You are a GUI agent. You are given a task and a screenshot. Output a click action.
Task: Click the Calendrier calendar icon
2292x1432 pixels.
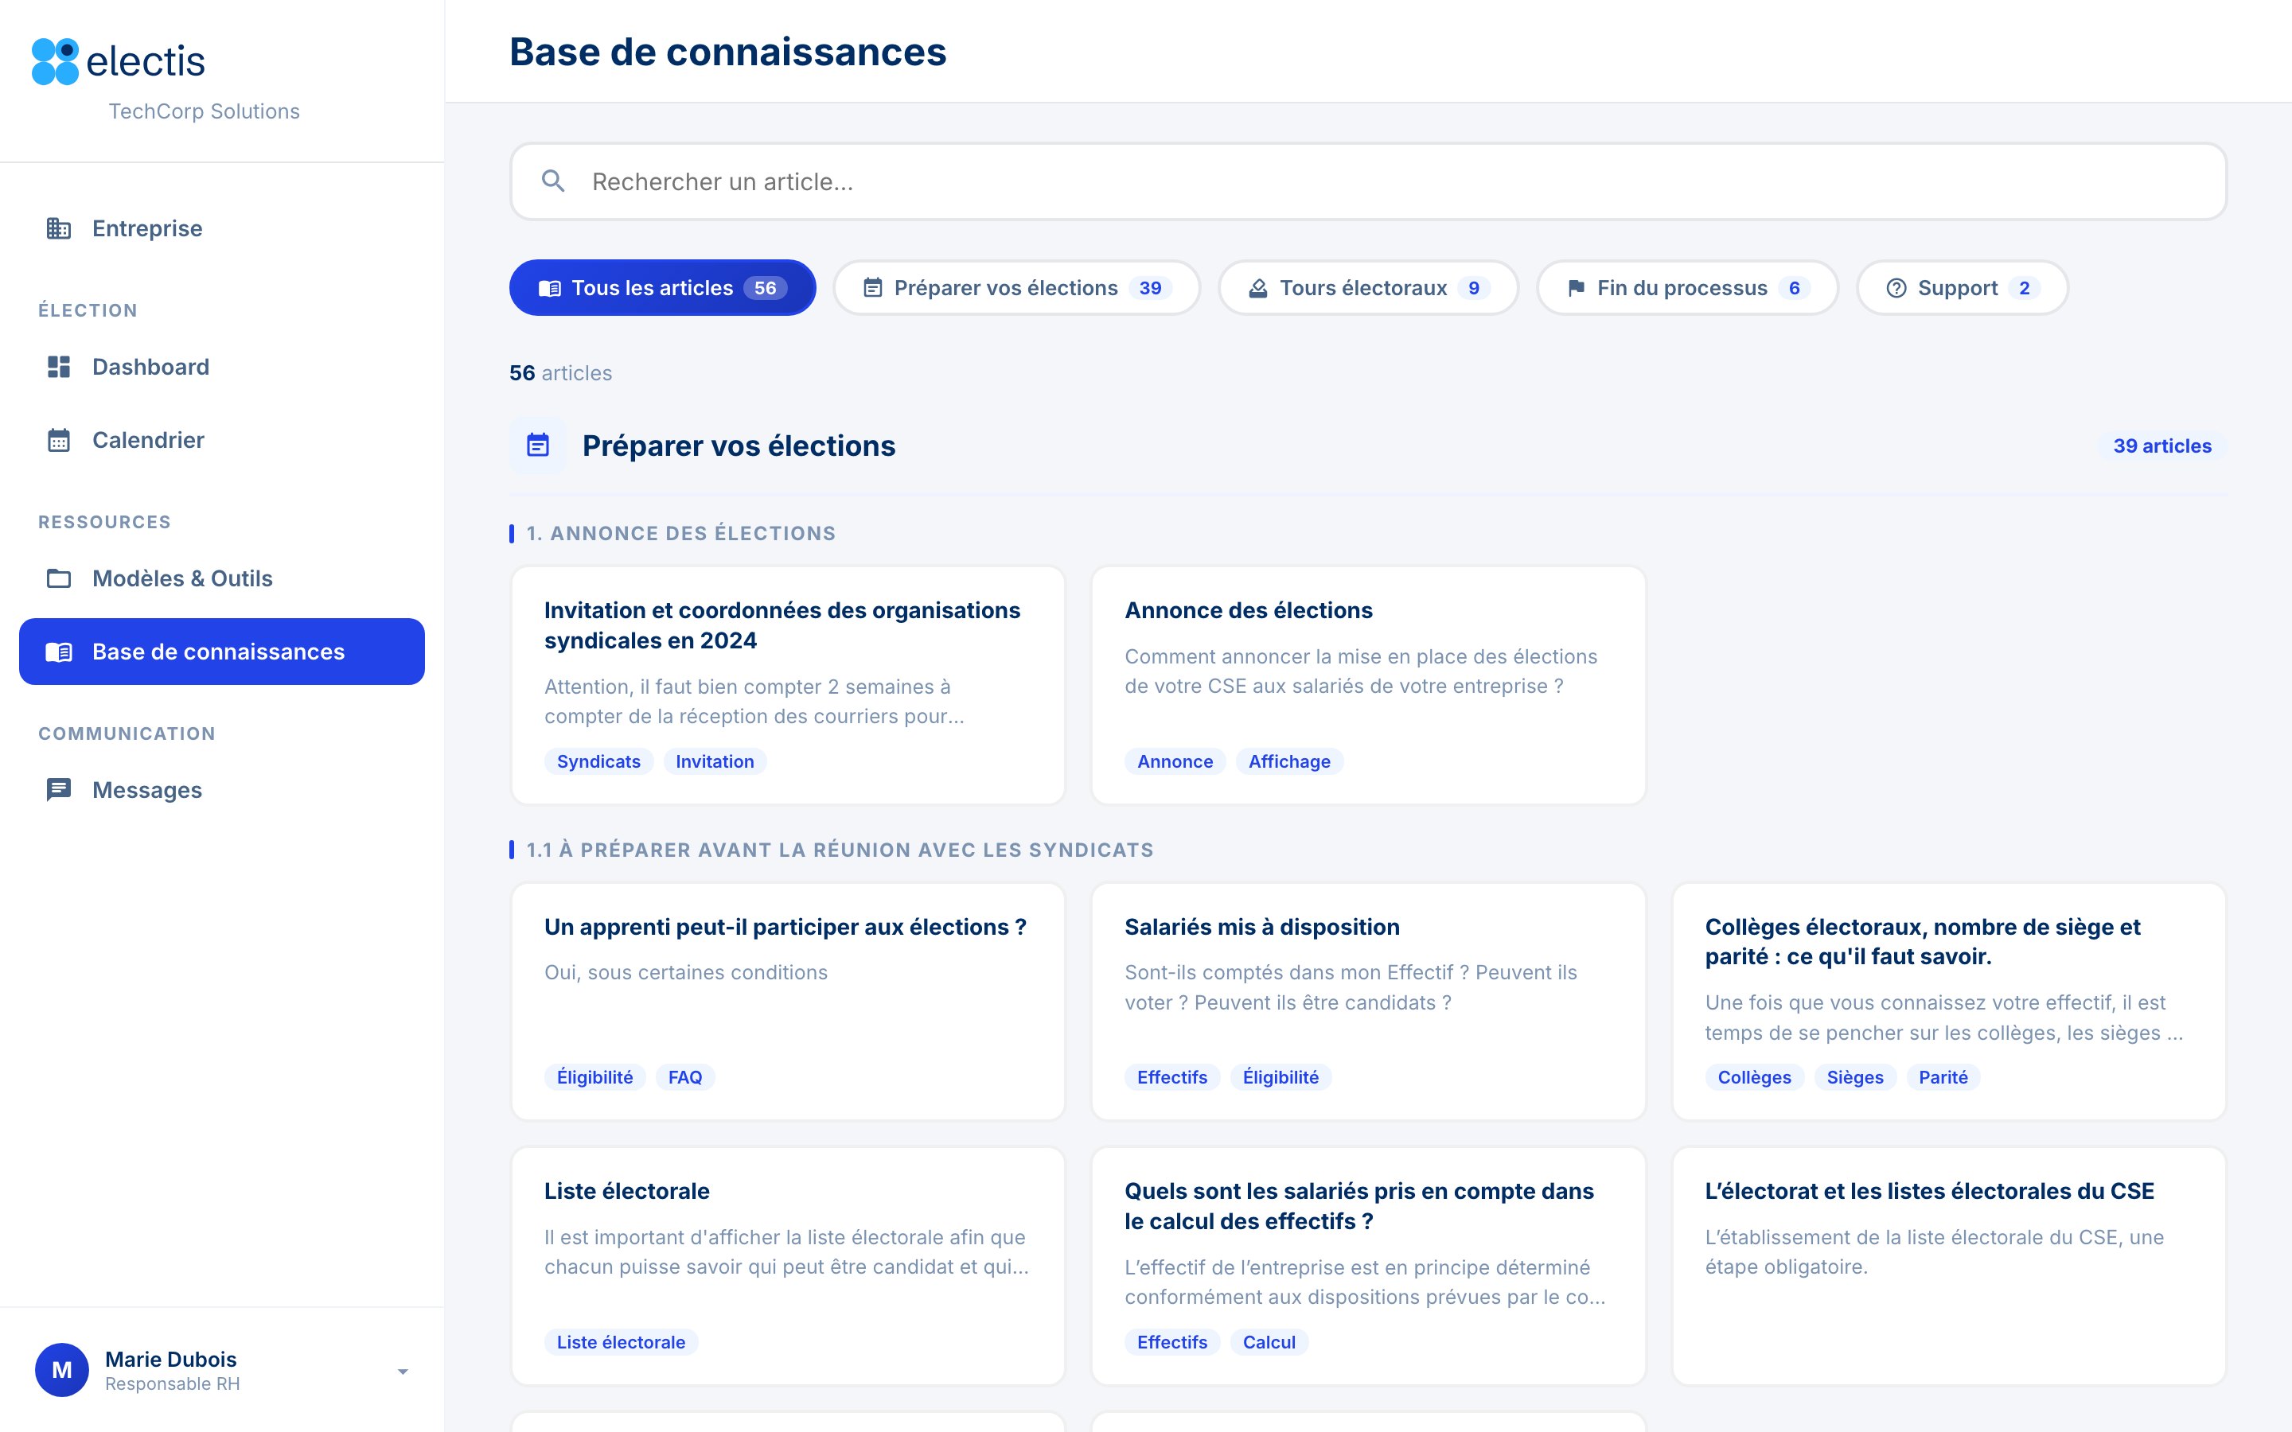(59, 439)
